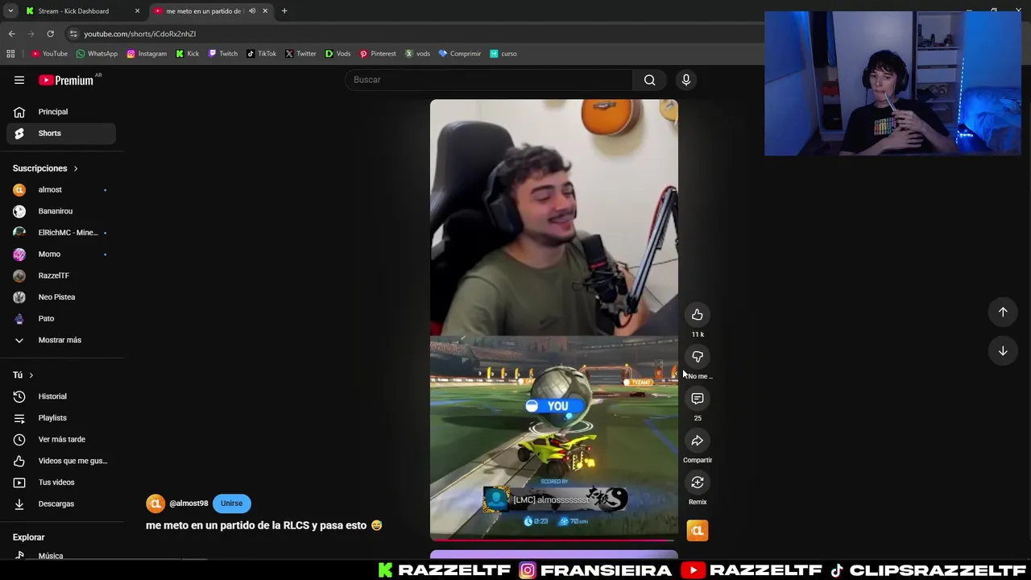Like the short with thumbs up
This screenshot has width=1031, height=580.
click(698, 315)
